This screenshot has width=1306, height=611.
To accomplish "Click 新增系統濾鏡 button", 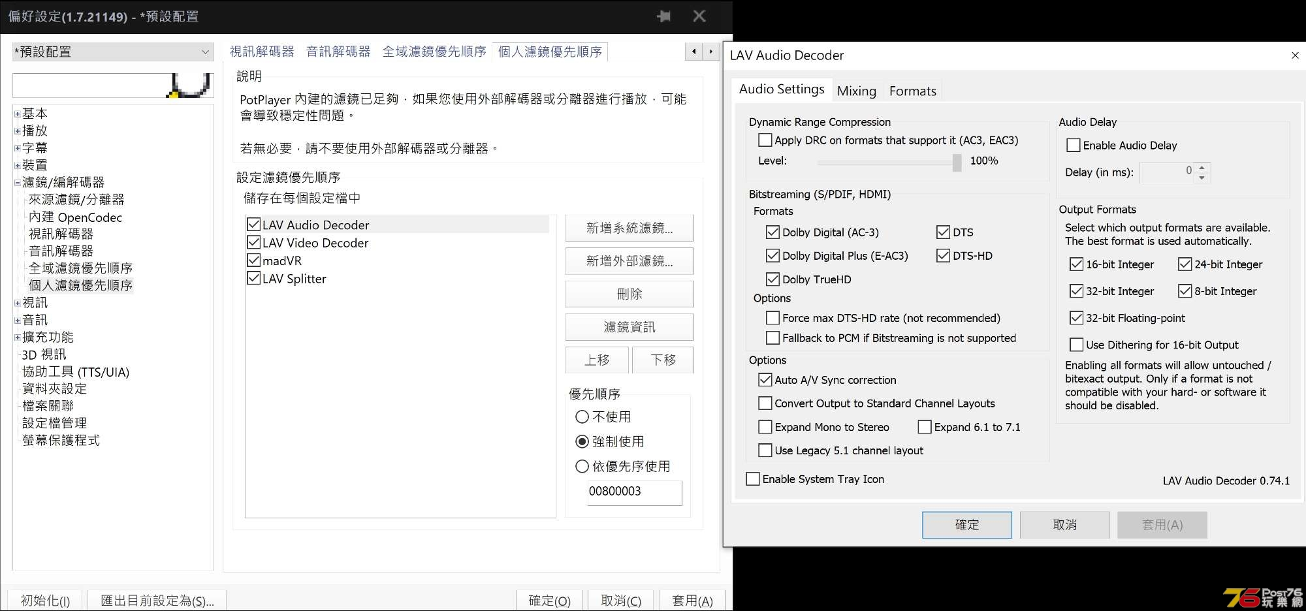I will coord(629,228).
